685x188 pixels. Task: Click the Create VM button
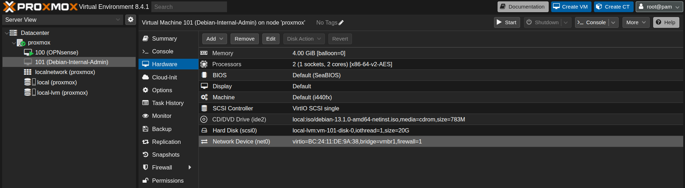coord(571,7)
